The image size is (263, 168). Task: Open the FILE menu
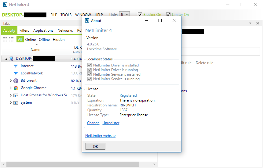click(x=54, y=15)
